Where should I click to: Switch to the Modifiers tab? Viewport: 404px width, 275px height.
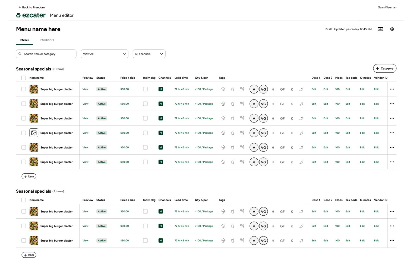pyautogui.click(x=47, y=40)
